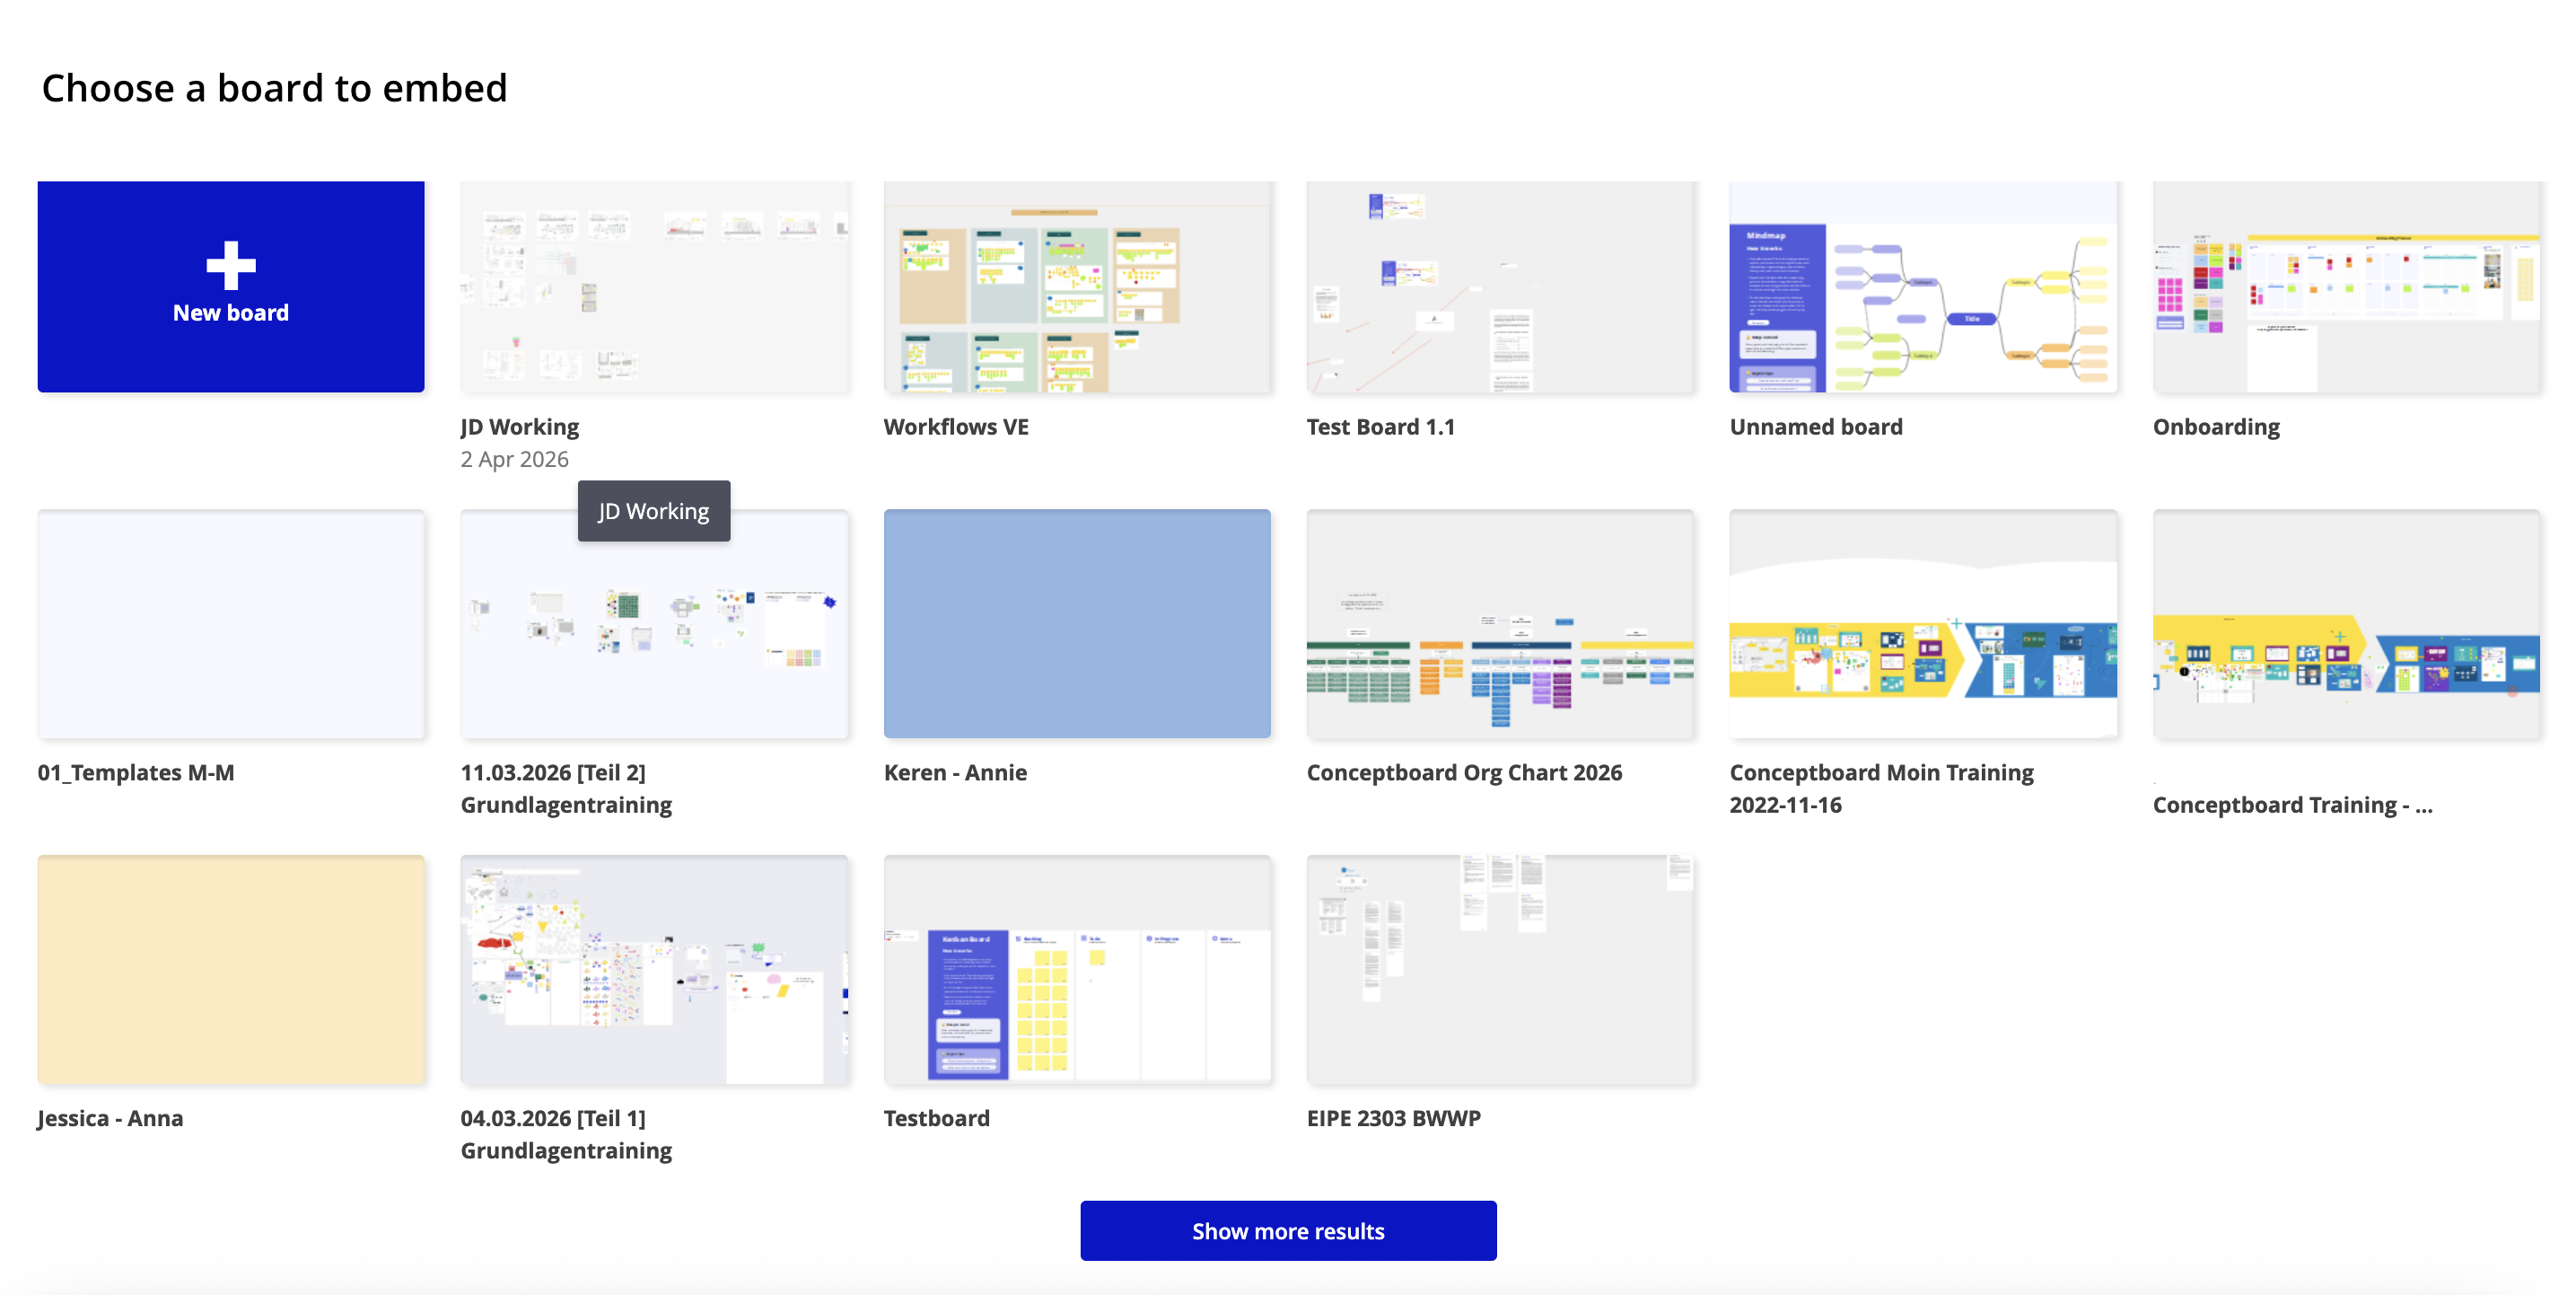Open the Testboard with Kanban preview
Viewport: 2576px width, 1295px height.
tap(1079, 969)
